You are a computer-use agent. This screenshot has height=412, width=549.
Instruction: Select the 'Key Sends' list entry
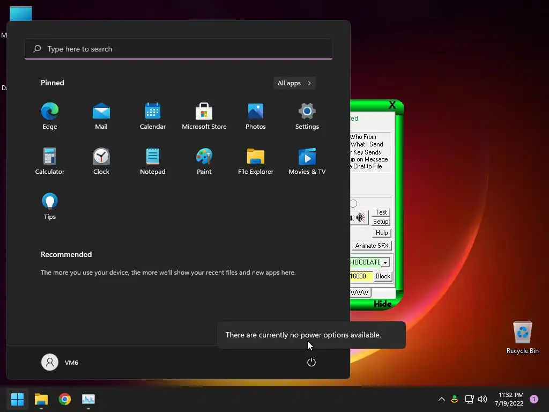pyautogui.click(x=366, y=152)
